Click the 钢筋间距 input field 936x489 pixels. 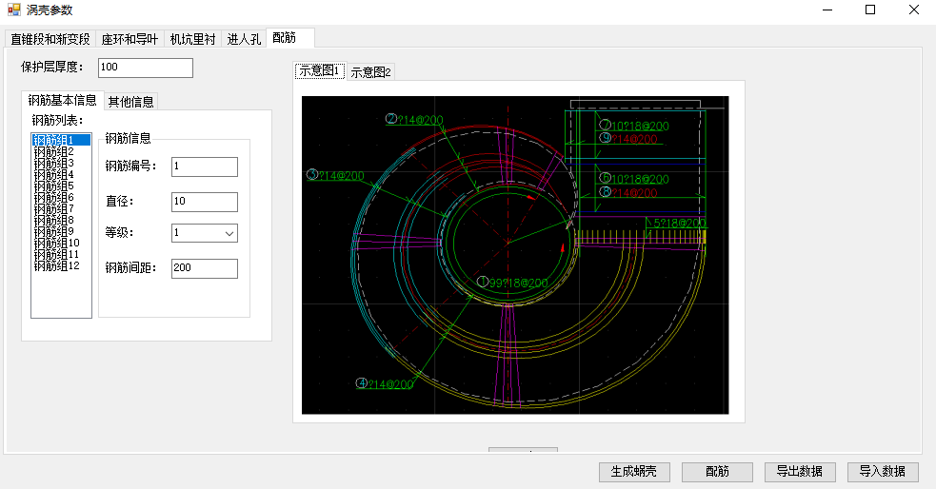point(204,268)
